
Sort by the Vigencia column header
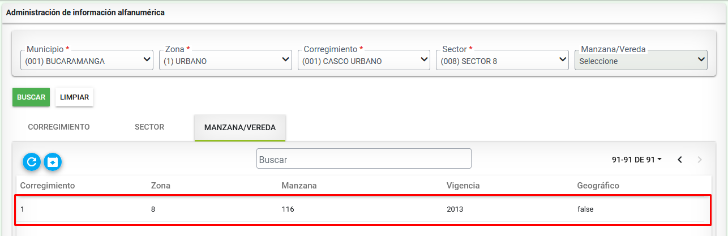pyautogui.click(x=463, y=186)
